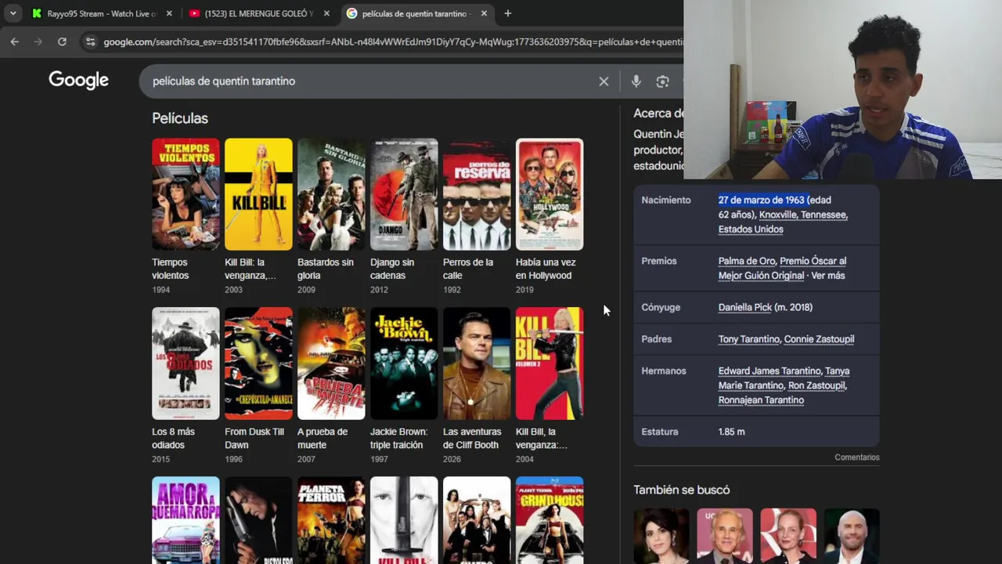1002x564 pixels.
Task: Click the browser forward arrow
Action: click(38, 42)
